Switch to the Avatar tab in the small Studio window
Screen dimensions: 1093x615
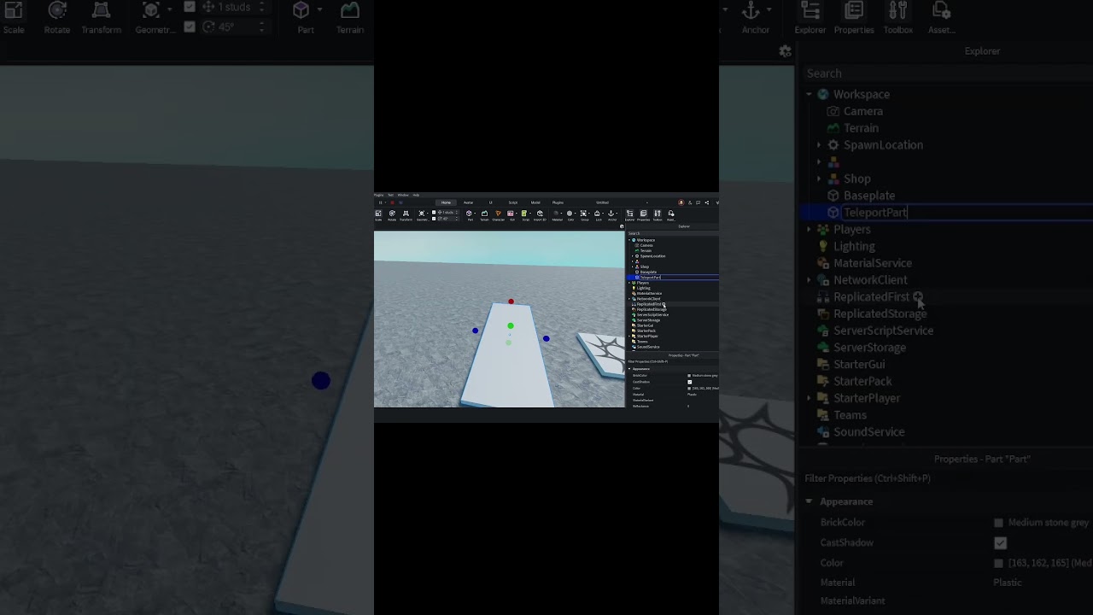click(x=468, y=202)
